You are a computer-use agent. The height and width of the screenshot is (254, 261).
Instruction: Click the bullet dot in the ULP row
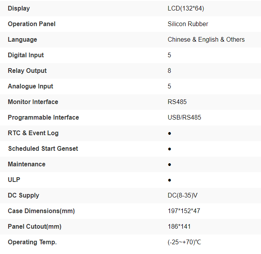pyautogui.click(x=170, y=180)
